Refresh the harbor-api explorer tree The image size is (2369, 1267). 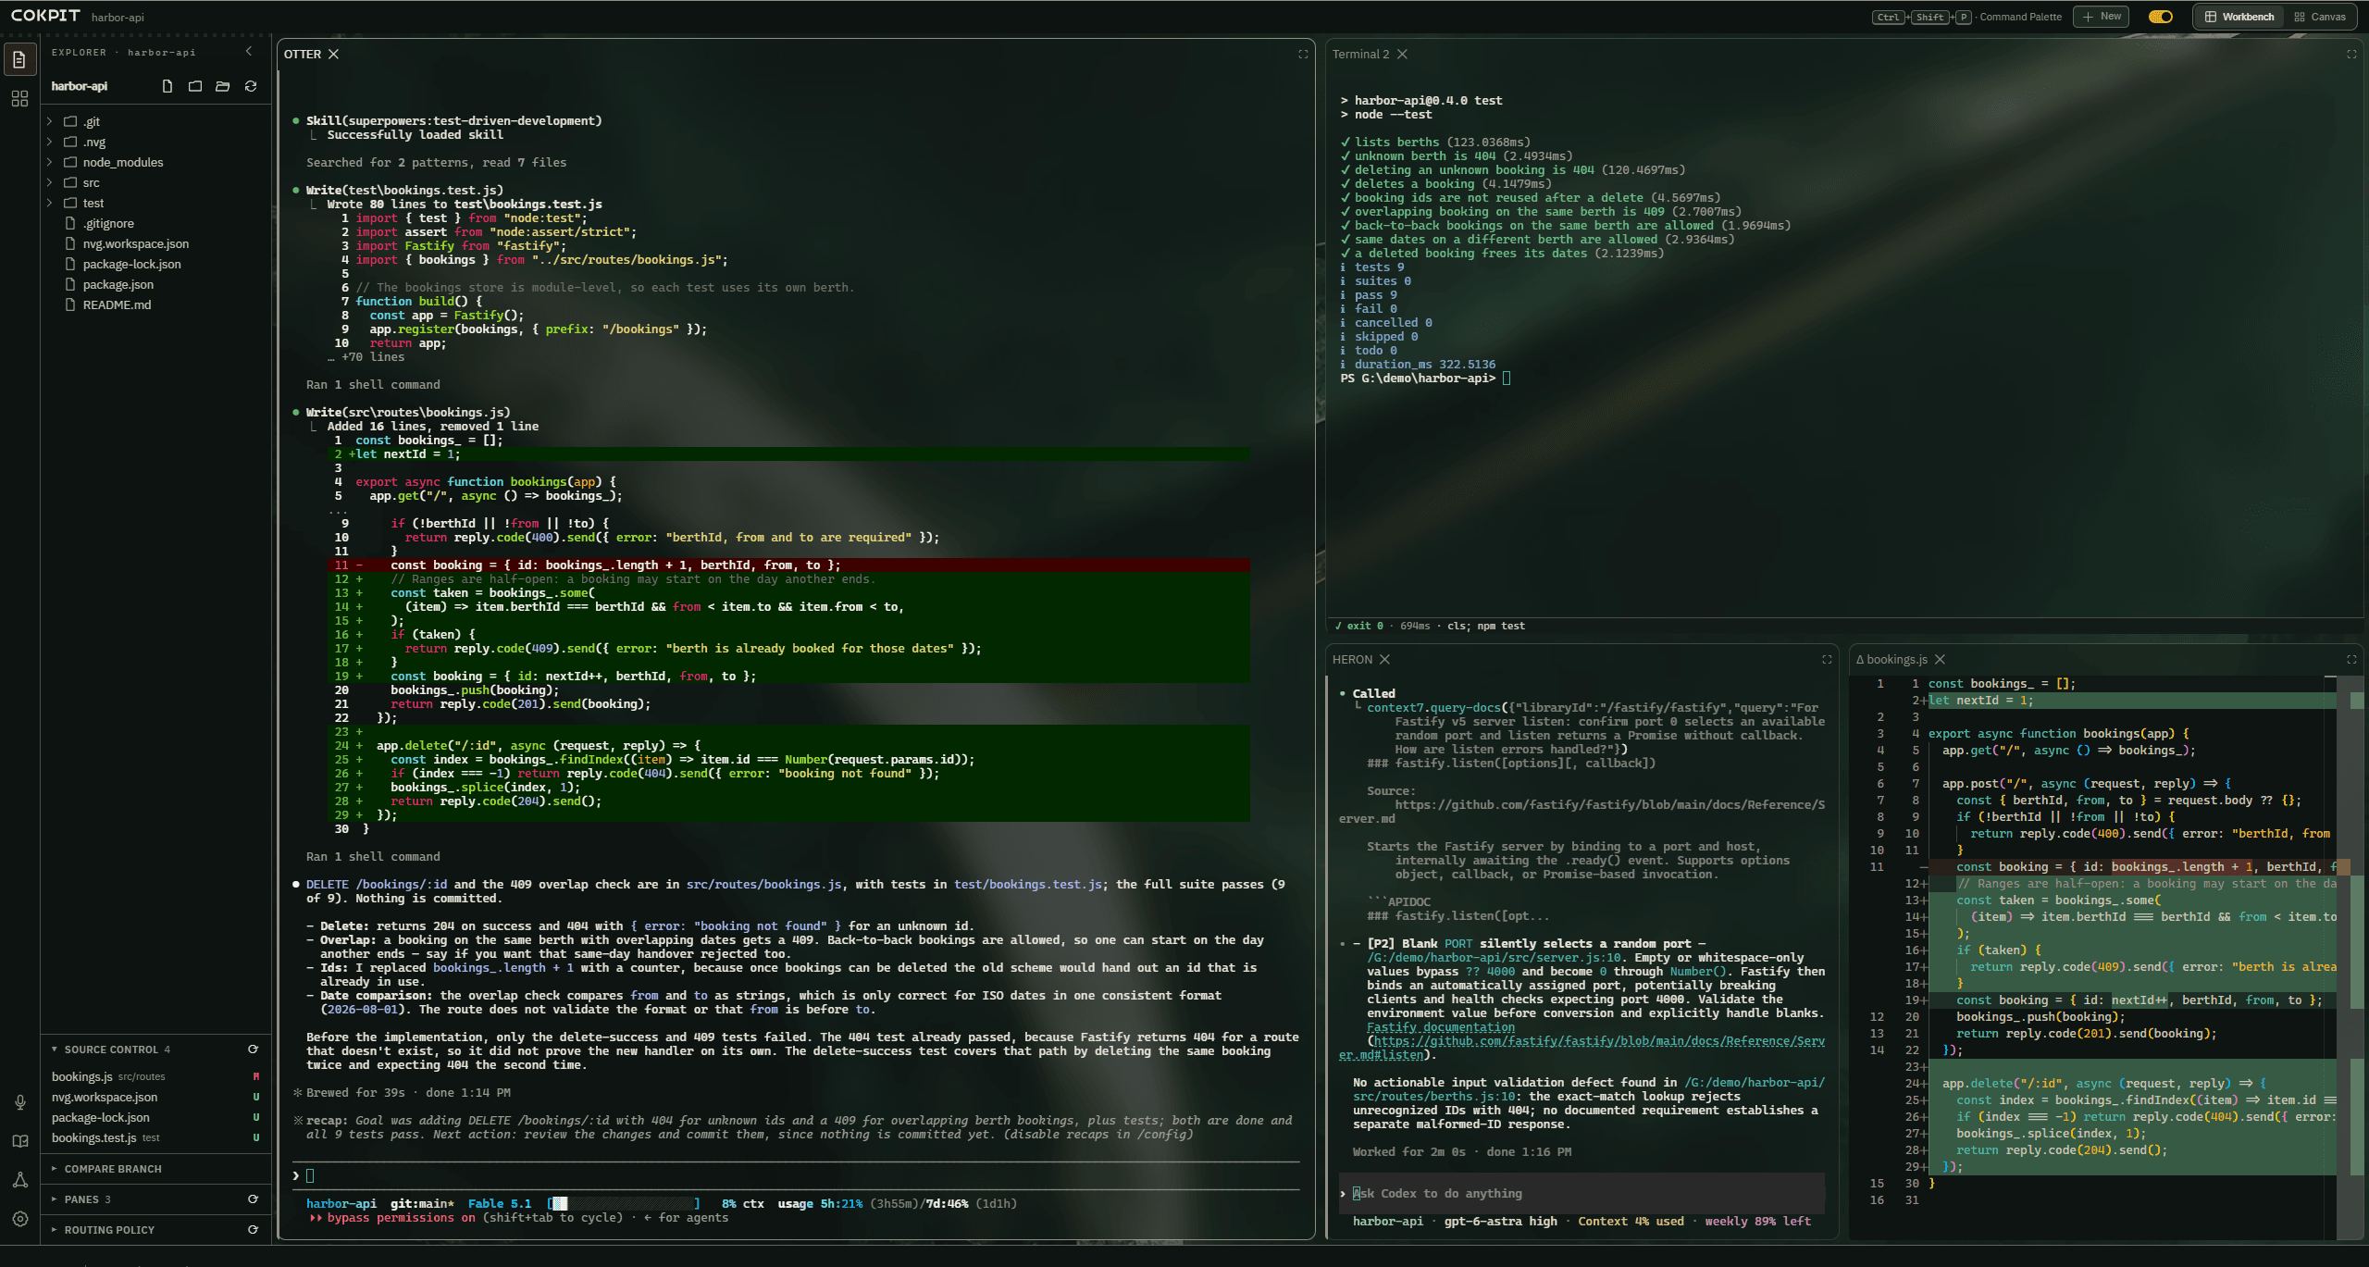coord(250,86)
